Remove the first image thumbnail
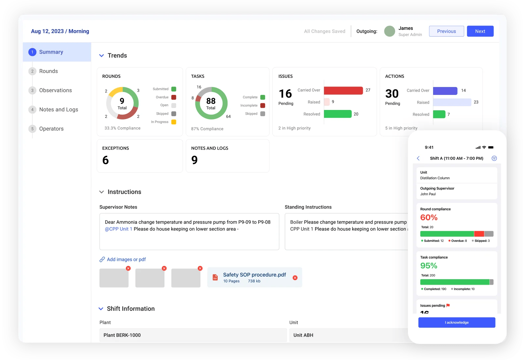 pos(128,268)
